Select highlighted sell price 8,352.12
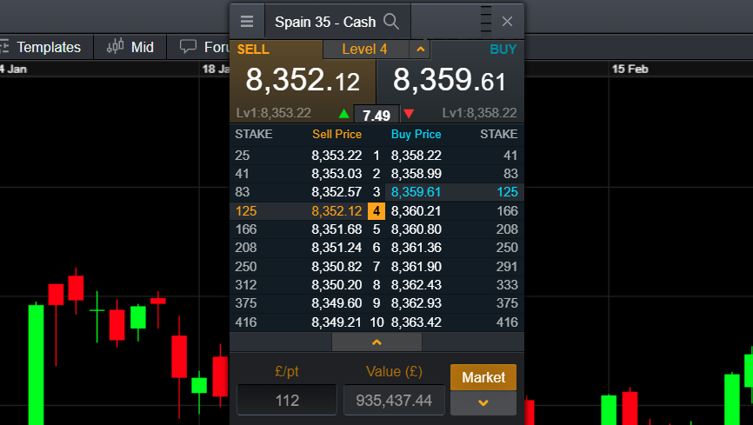This screenshot has height=425, width=753. click(337, 211)
